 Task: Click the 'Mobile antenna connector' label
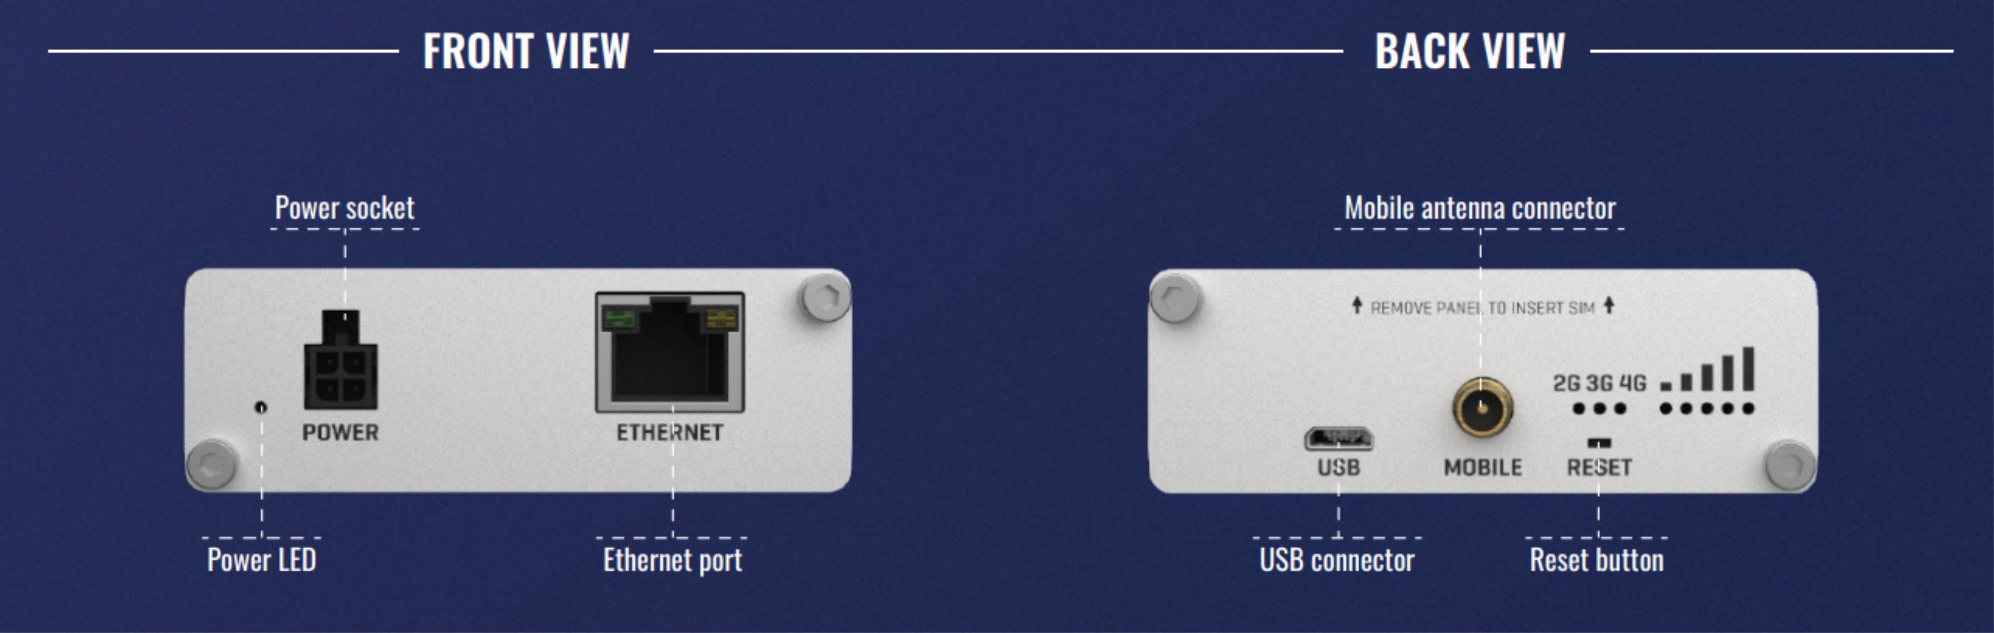pos(1480,207)
